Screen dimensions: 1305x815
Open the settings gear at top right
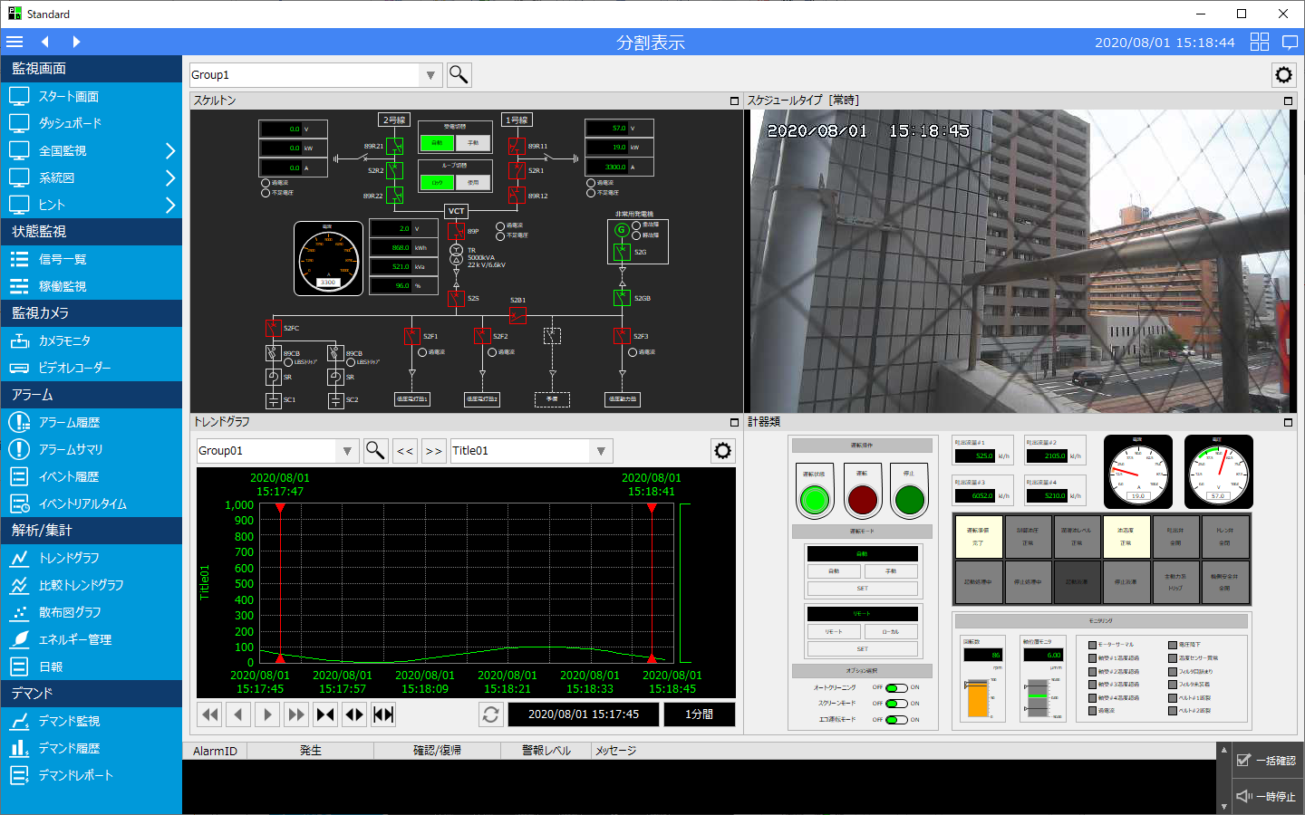pyautogui.click(x=1283, y=75)
